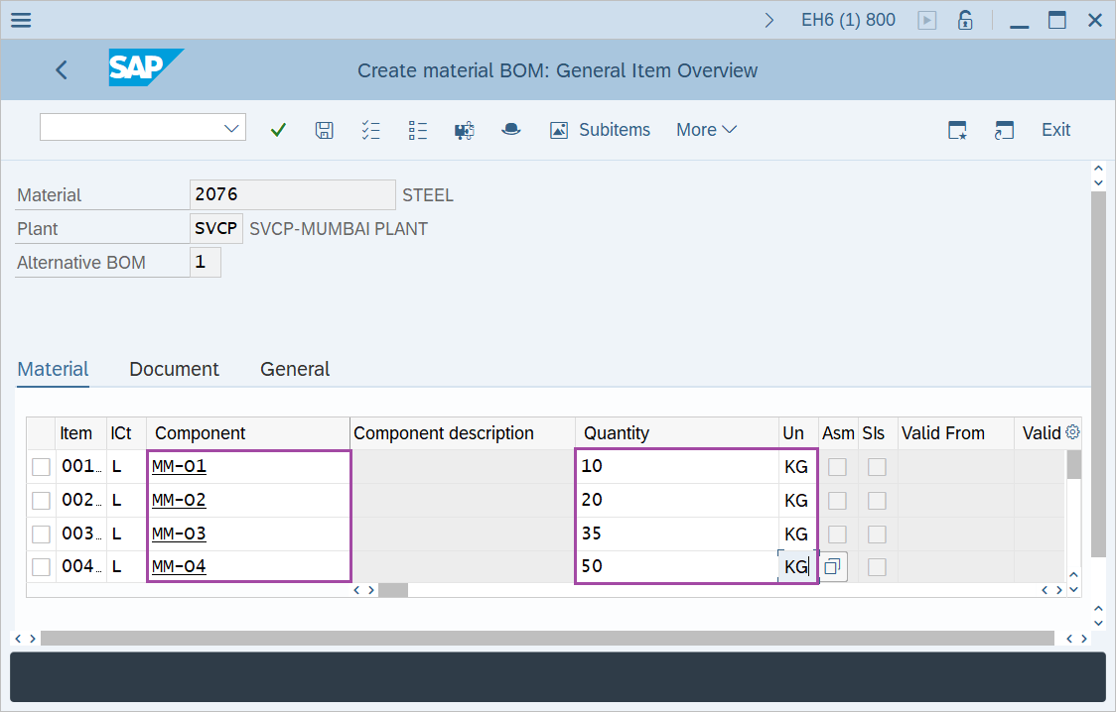The width and height of the screenshot is (1116, 712).
Task: Click the back arrow beside SAP logo
Action: [62, 69]
